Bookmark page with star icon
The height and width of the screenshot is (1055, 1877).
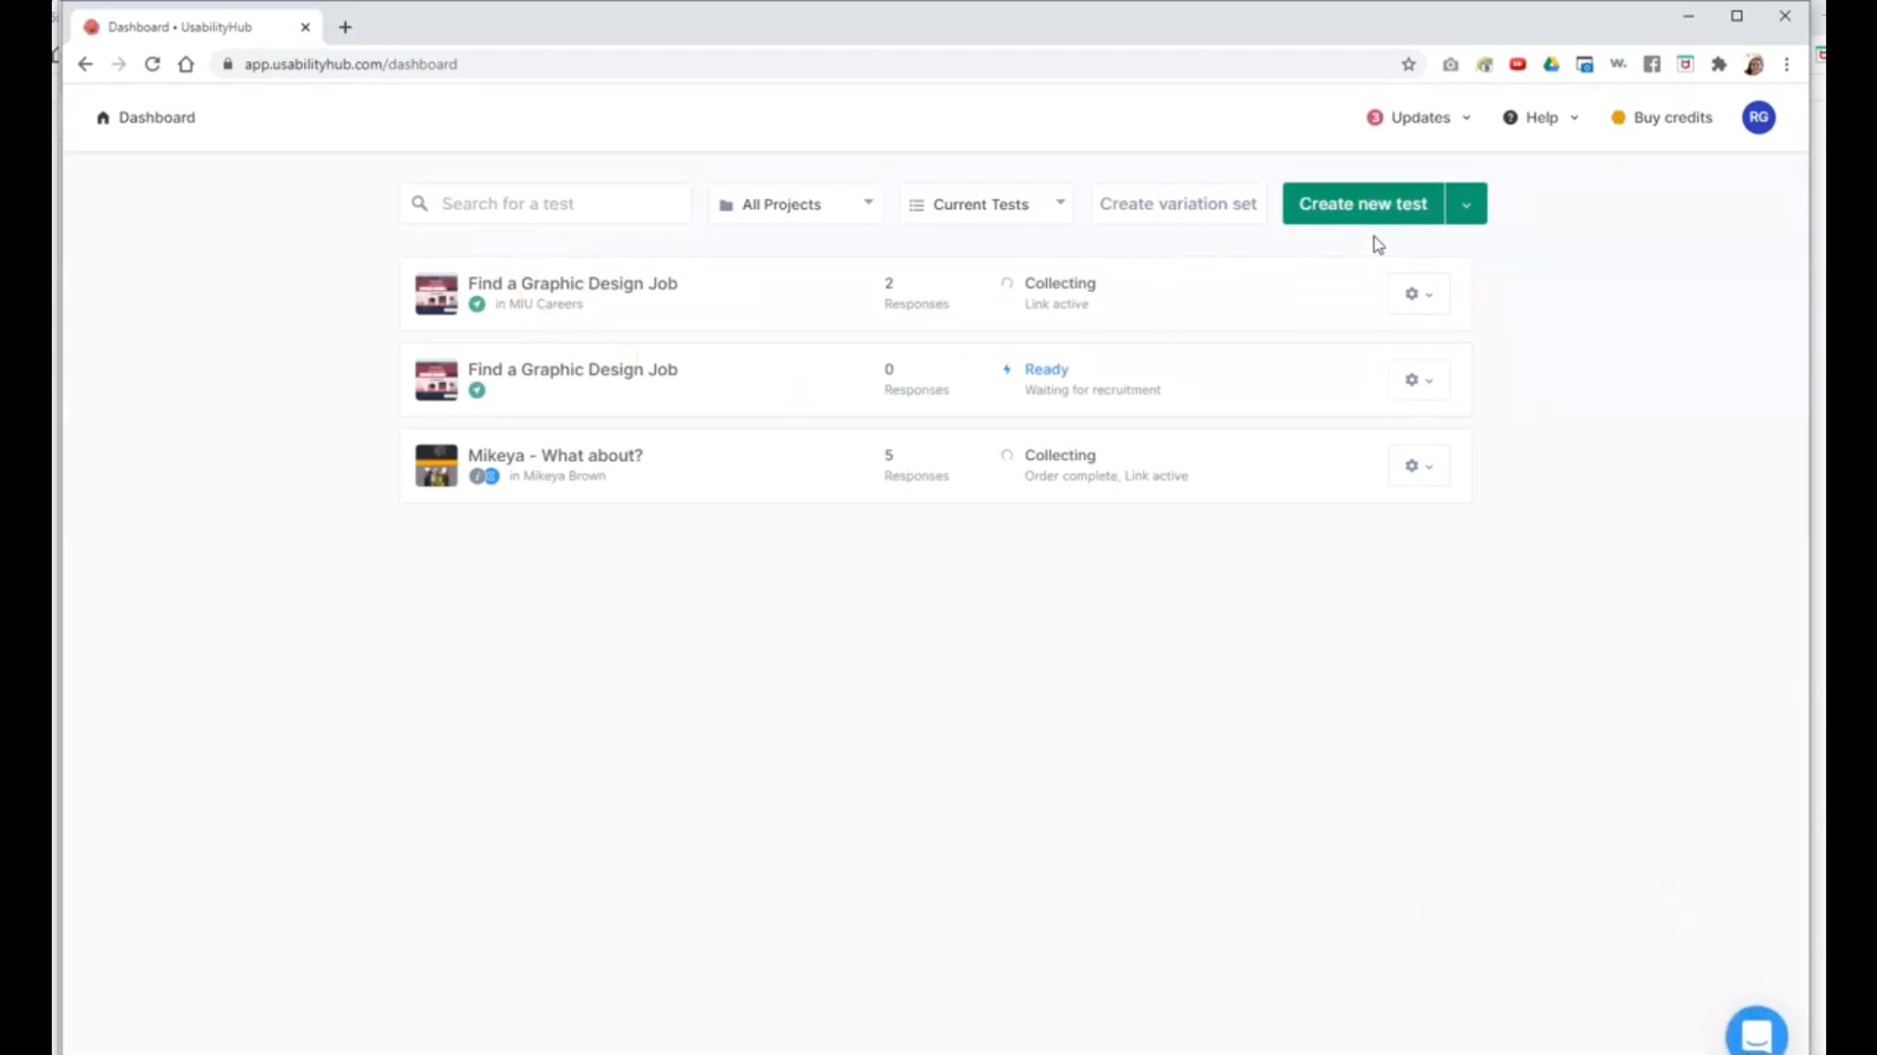pyautogui.click(x=1408, y=64)
